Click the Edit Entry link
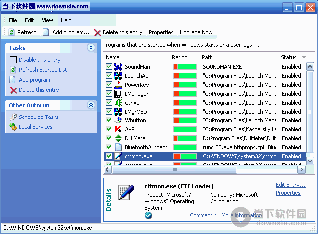318x234 pixels. 290,185
